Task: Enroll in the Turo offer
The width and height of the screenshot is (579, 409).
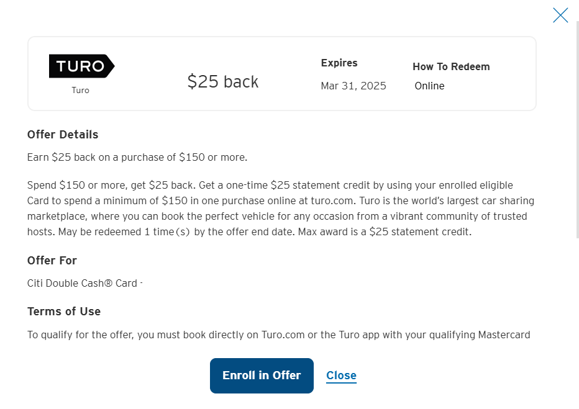Action: pos(262,375)
